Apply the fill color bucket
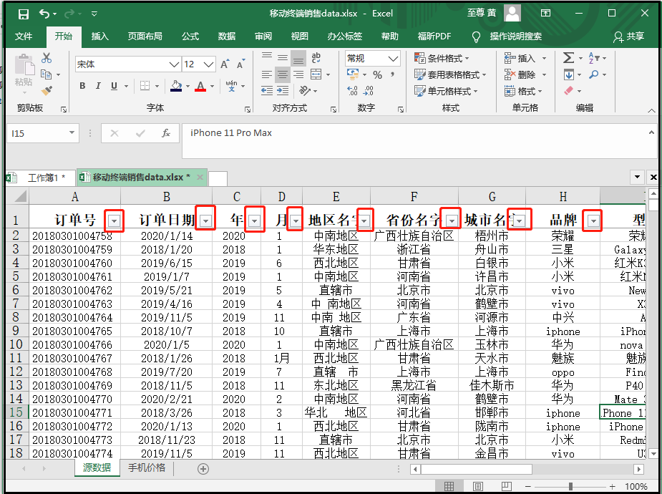 (x=176, y=86)
